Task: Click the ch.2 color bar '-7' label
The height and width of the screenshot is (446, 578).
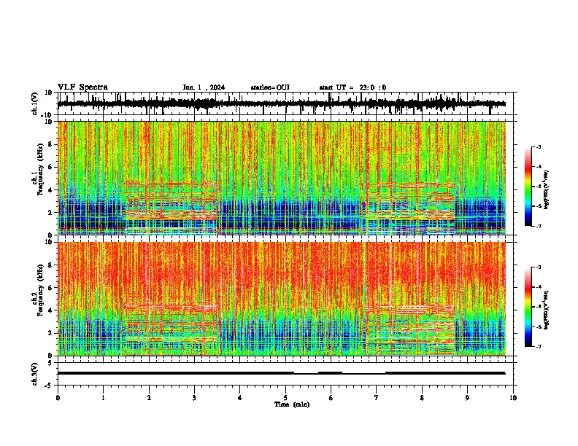Action: coord(538,346)
